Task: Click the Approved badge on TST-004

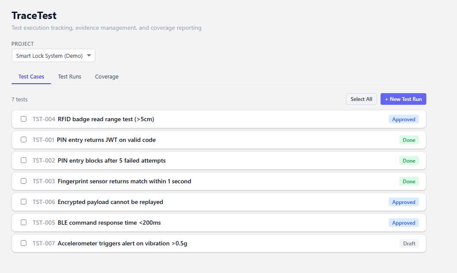Action: point(404,119)
